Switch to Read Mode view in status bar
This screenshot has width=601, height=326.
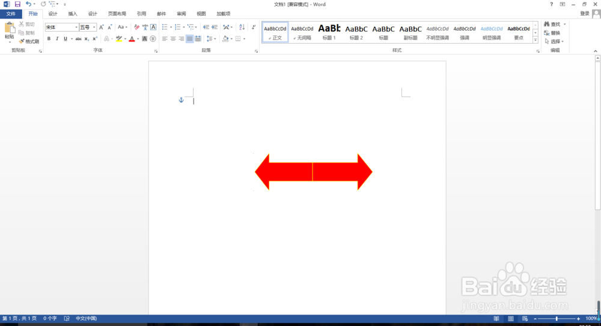click(x=496, y=319)
